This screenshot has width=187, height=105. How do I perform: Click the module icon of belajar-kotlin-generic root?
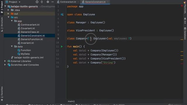(x=9, y=6)
